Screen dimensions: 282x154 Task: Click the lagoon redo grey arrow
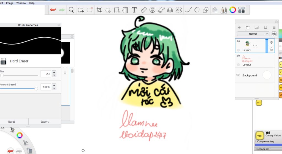(x=19, y=151)
